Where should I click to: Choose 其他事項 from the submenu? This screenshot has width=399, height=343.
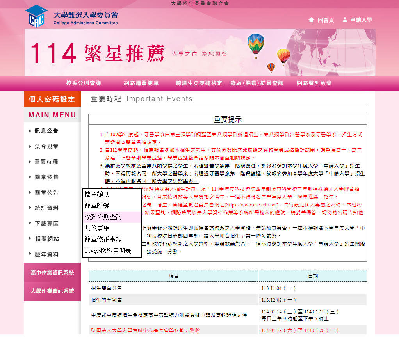(112, 228)
